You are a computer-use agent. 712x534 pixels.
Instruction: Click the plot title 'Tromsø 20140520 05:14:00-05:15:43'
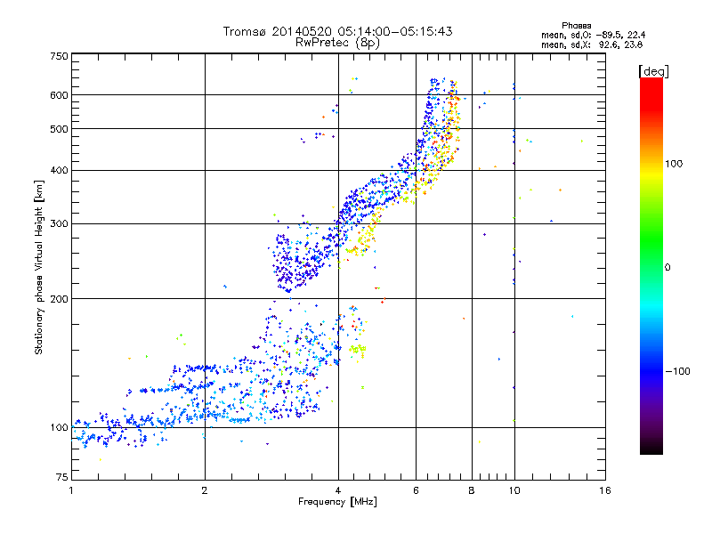click(x=338, y=31)
